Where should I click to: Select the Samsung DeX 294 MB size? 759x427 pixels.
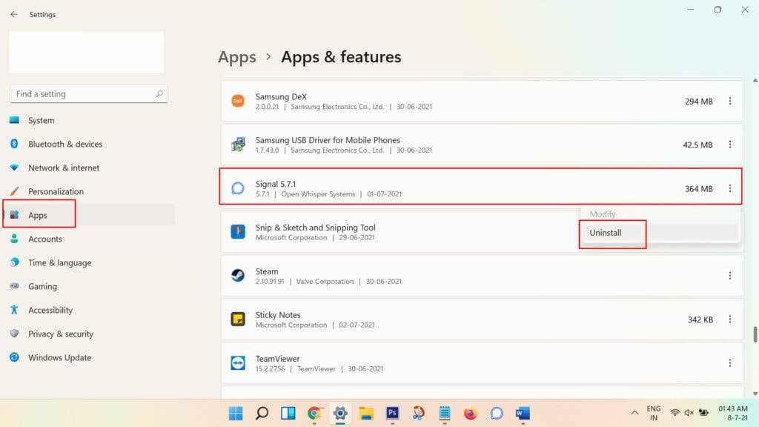698,102
